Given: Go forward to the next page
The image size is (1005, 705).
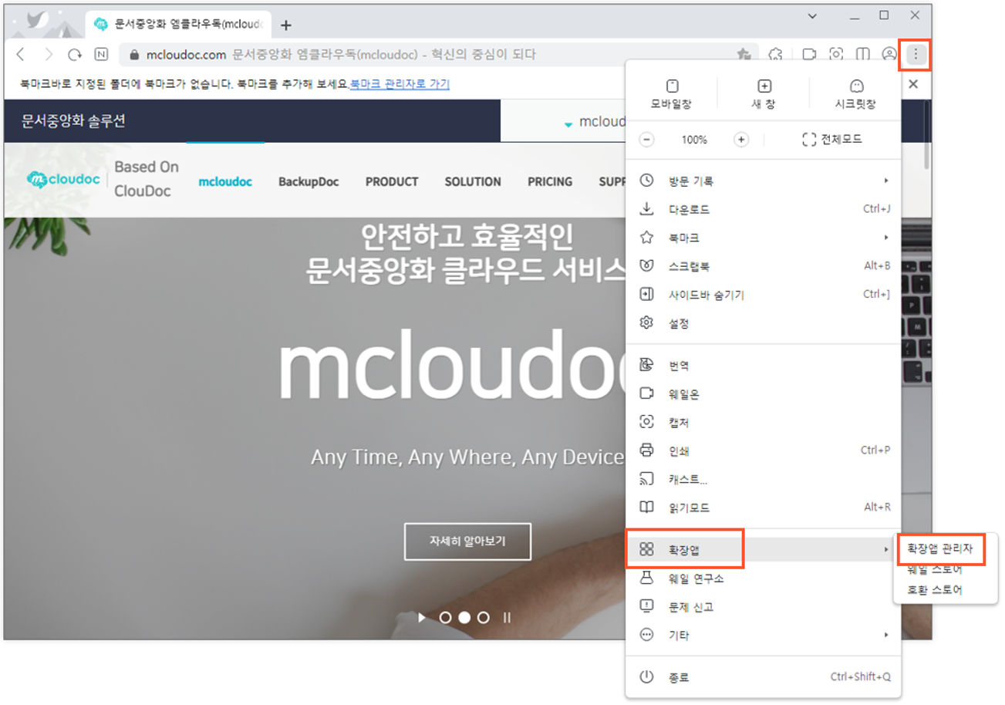Looking at the screenshot, I should (x=48, y=54).
